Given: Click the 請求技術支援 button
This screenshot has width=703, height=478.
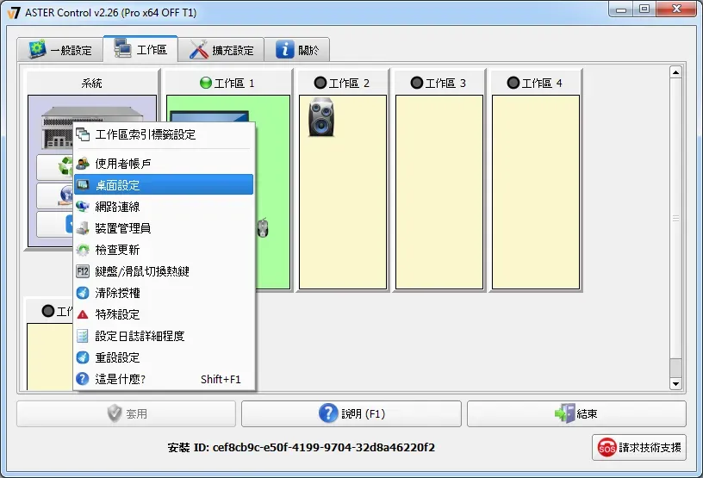Looking at the screenshot, I should (x=639, y=447).
